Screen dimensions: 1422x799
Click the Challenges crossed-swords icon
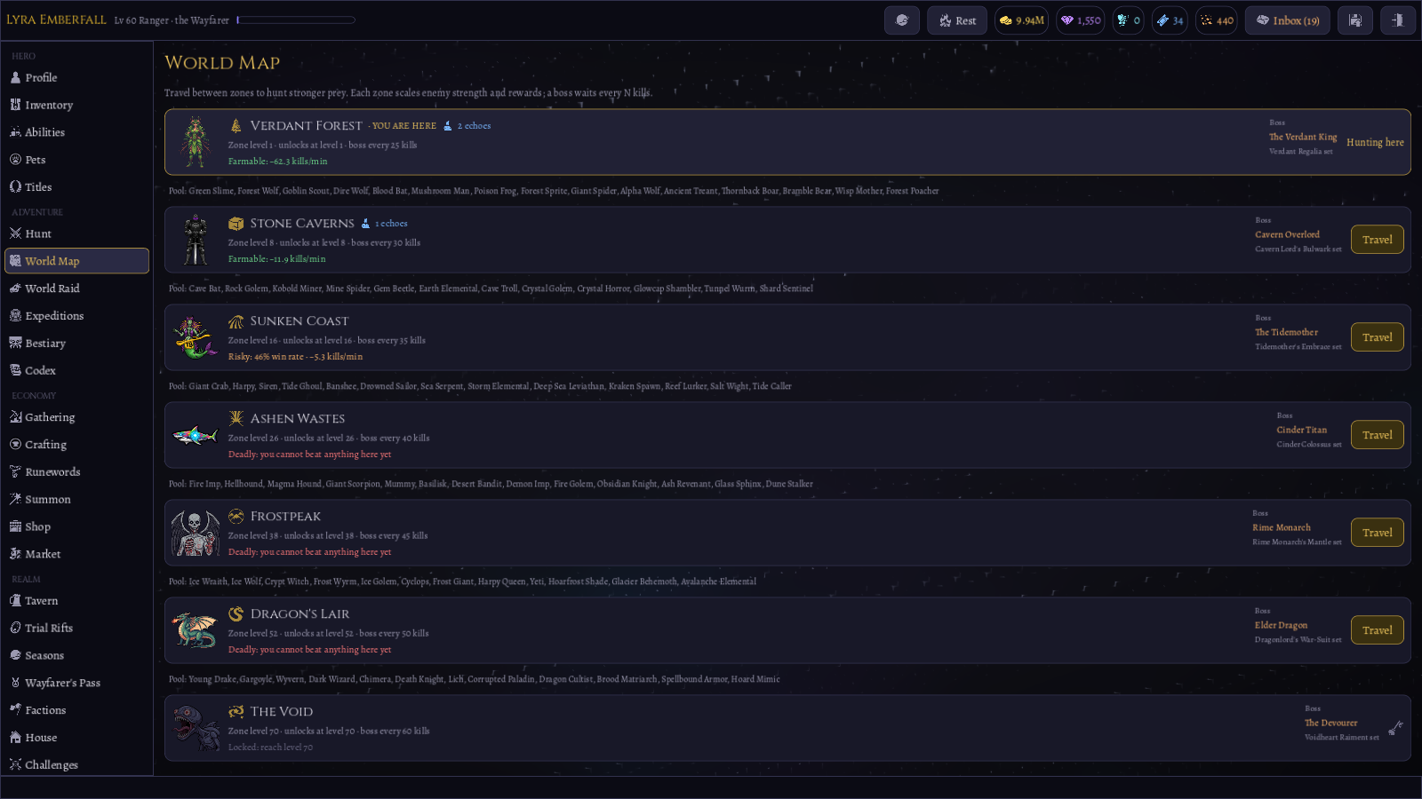coord(15,765)
